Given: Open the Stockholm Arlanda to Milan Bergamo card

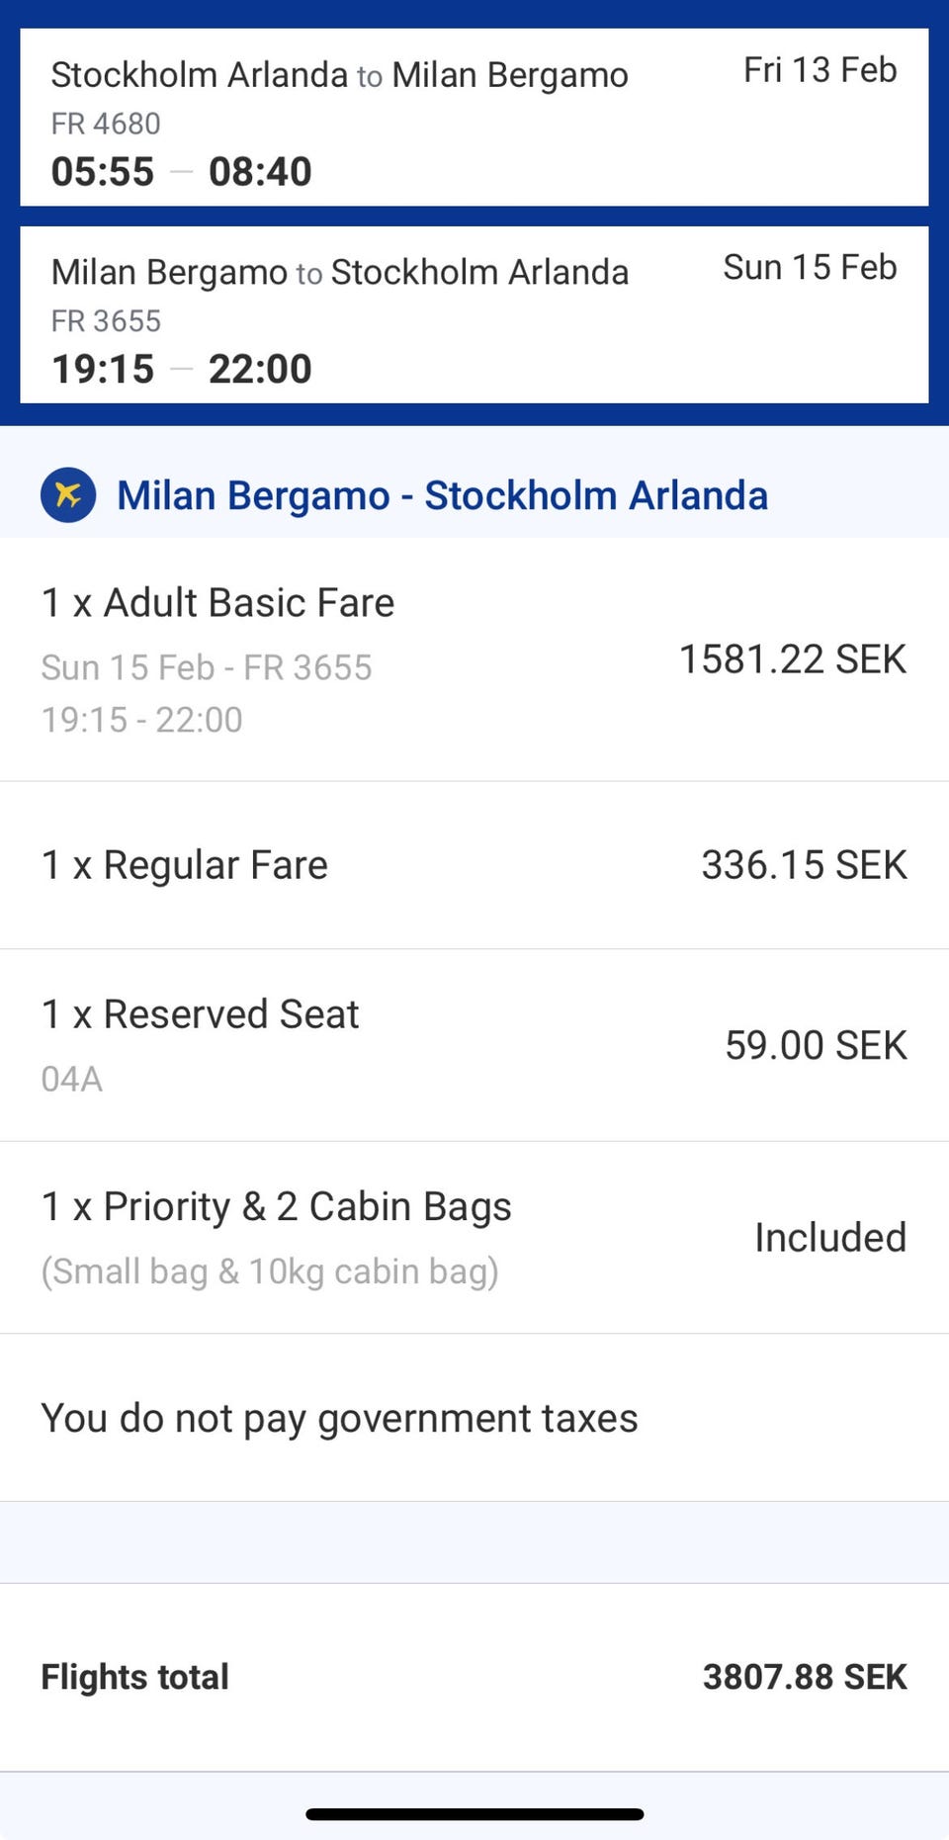Looking at the screenshot, I should click(x=474, y=117).
